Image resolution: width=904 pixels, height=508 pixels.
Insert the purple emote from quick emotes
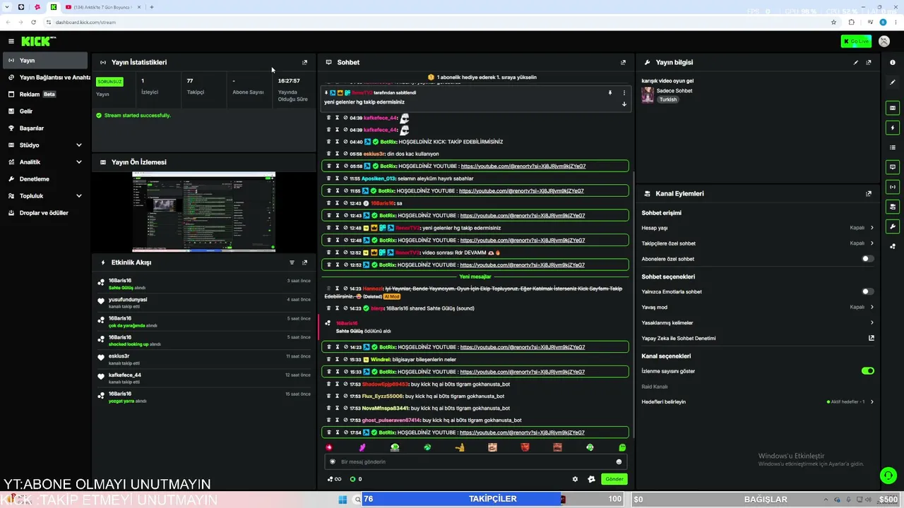coord(362,447)
